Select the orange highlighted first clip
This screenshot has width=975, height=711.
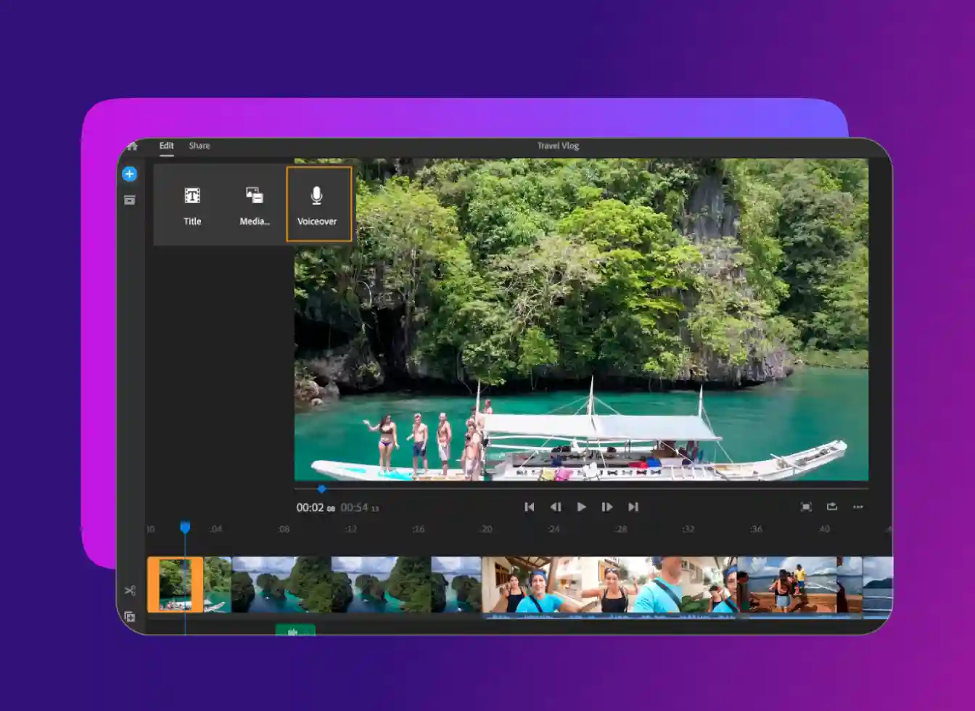click(x=175, y=585)
